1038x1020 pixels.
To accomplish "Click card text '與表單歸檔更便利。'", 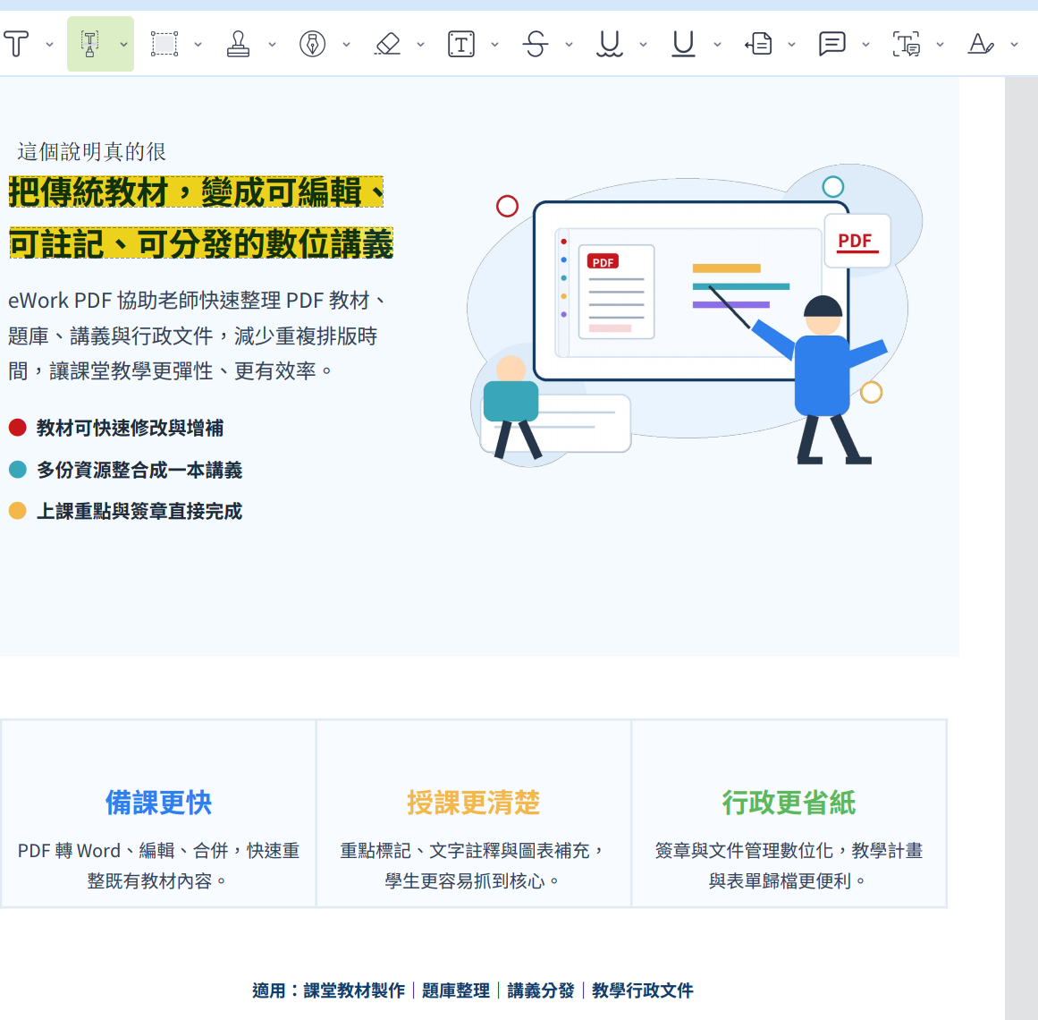I will pyautogui.click(x=787, y=881).
